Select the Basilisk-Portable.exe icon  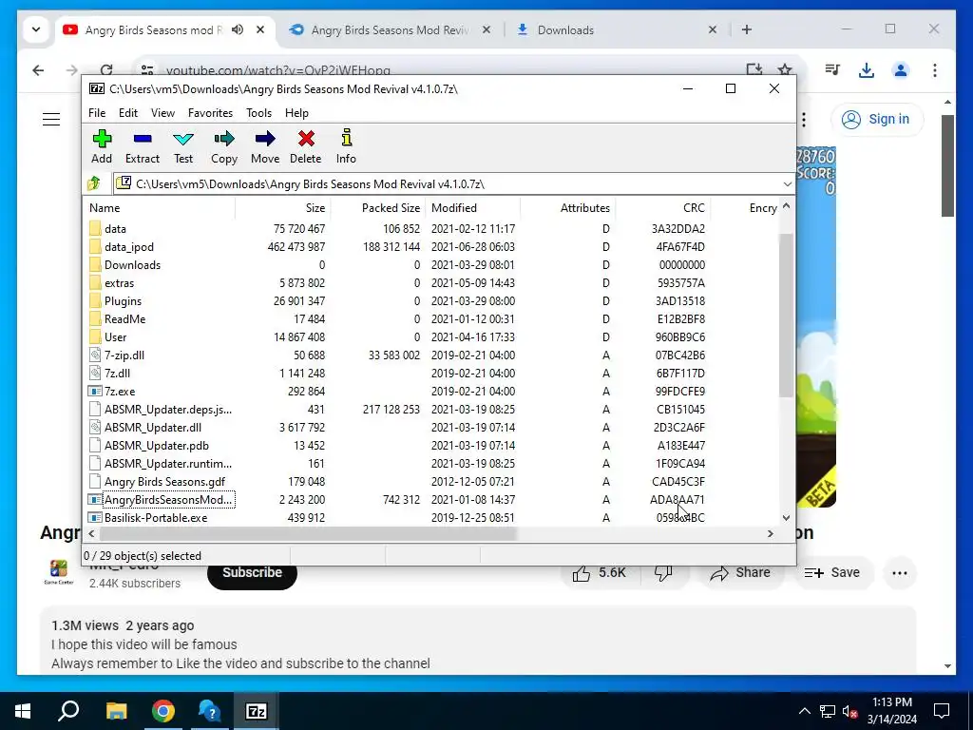94,518
